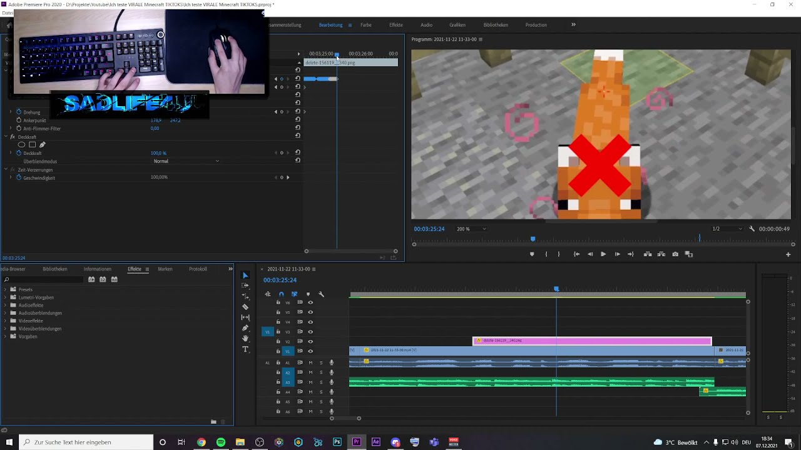Go to In point in Program monitor
801x450 pixels.
tap(576, 254)
